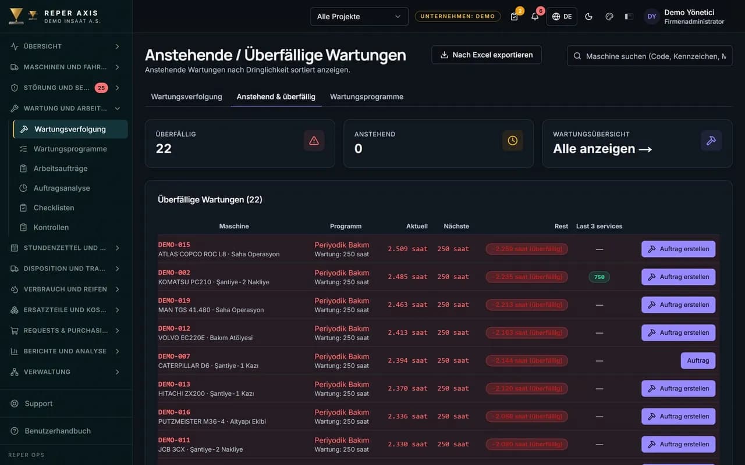This screenshot has height=465, width=745.
Task: Open Checklisten page
Action: tap(70, 208)
